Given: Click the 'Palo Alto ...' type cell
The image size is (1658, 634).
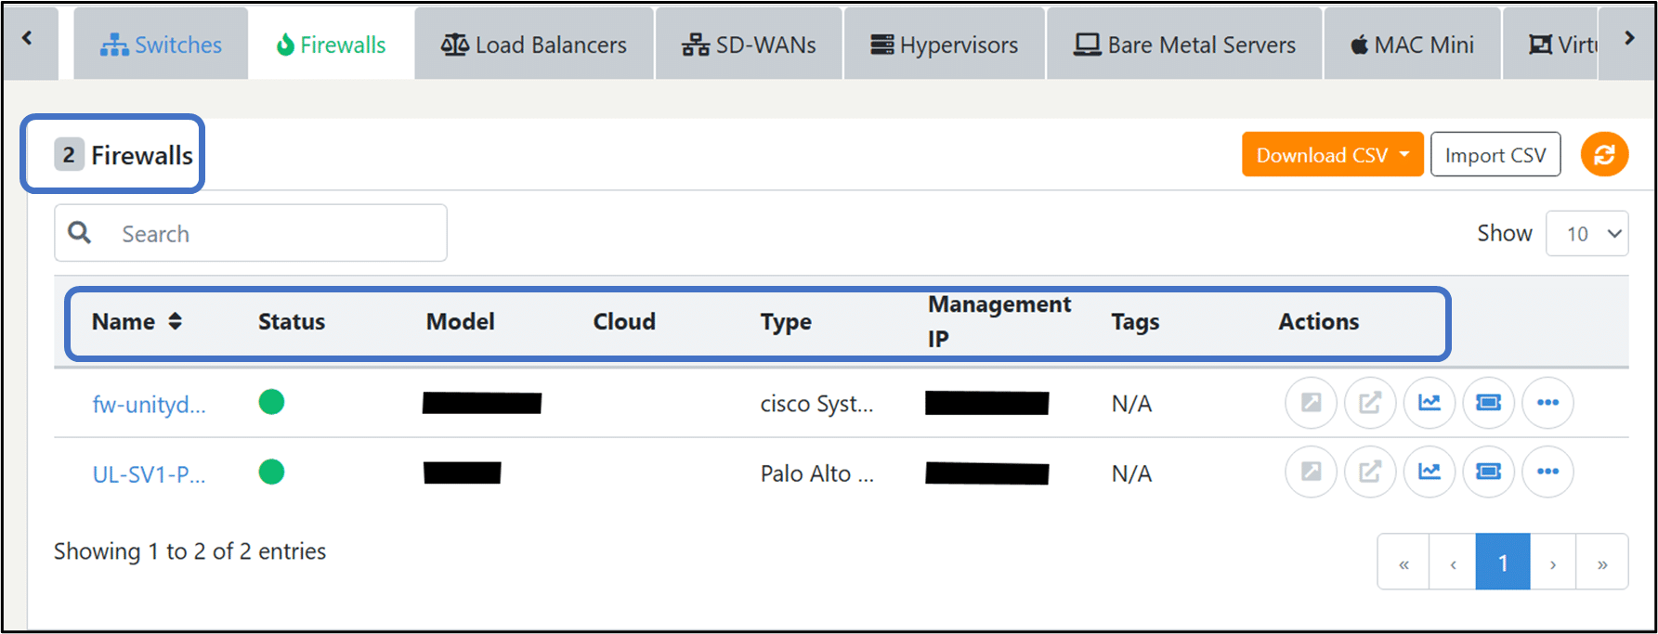Looking at the screenshot, I should tap(816, 473).
